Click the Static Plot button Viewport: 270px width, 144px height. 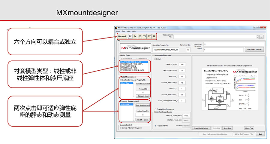pos(216,128)
